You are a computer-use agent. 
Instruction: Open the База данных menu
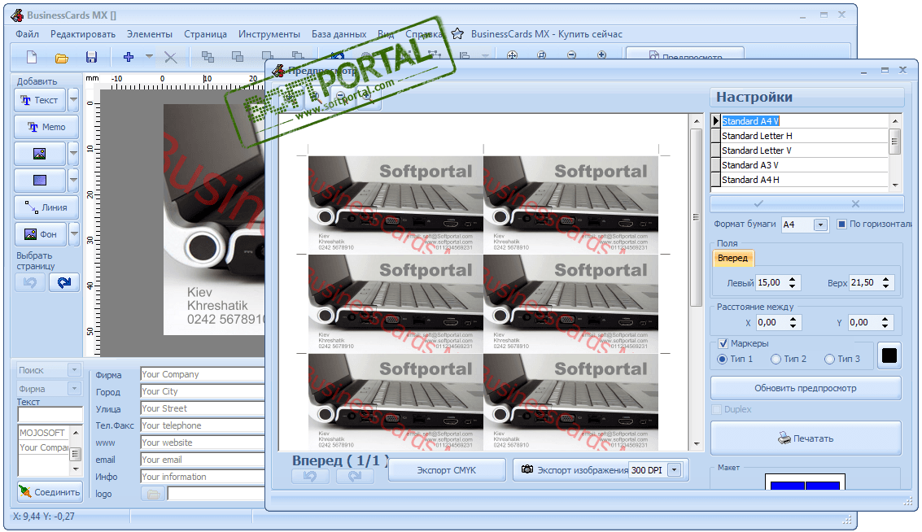[x=339, y=34]
